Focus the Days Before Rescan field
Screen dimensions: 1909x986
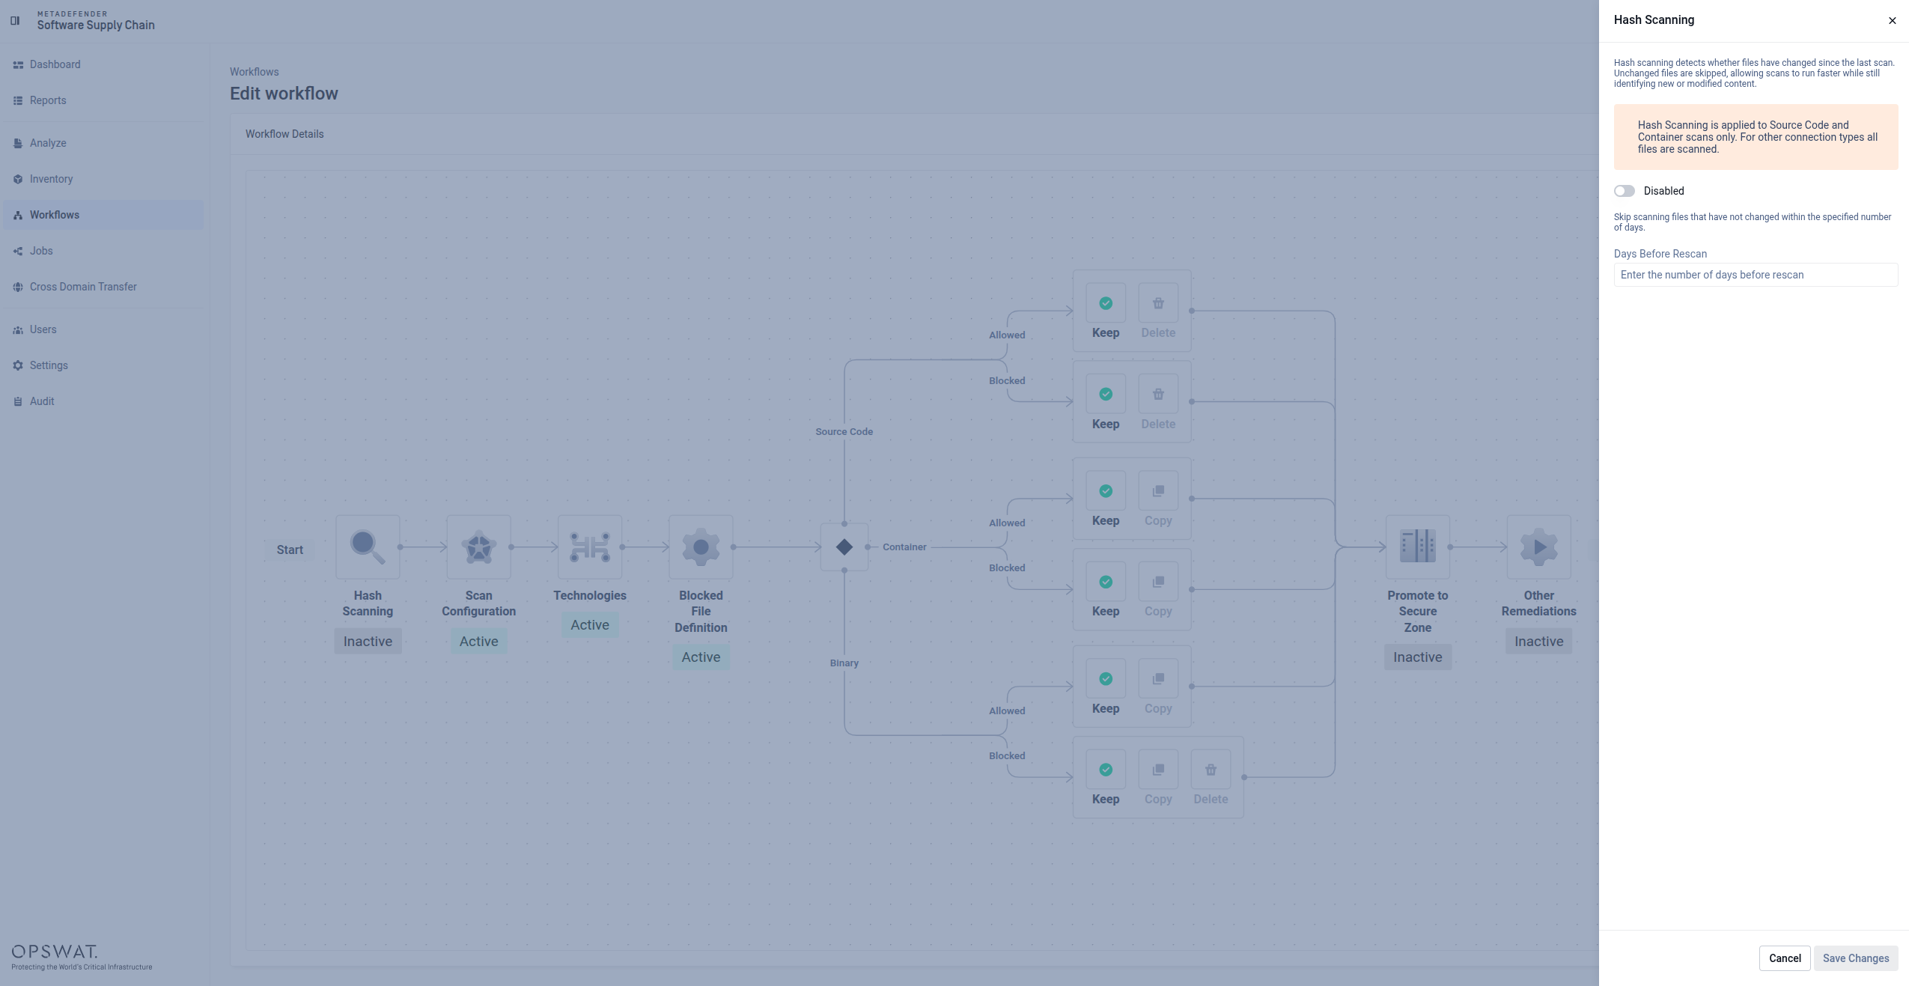[x=1756, y=275]
